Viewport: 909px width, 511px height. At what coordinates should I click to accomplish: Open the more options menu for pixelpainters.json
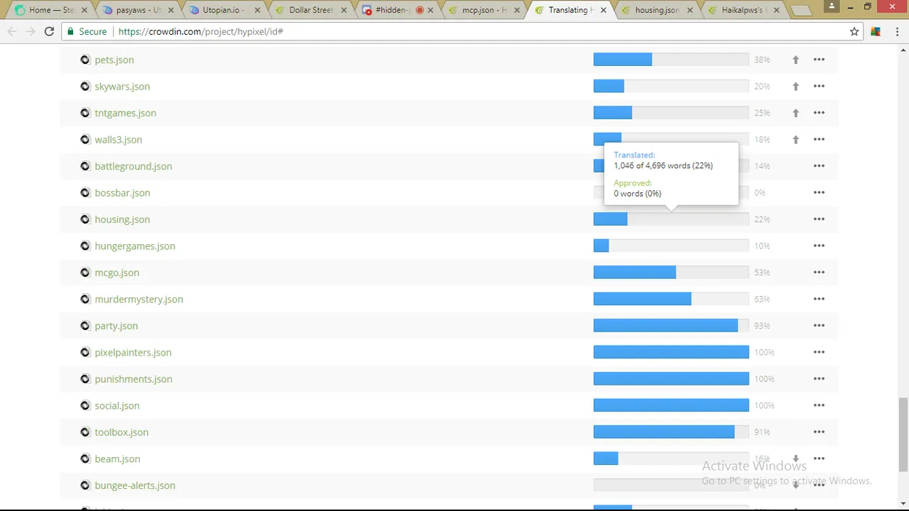[x=819, y=353]
